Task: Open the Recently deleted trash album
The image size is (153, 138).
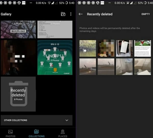Action: pyautogui.click(x=18, y=94)
